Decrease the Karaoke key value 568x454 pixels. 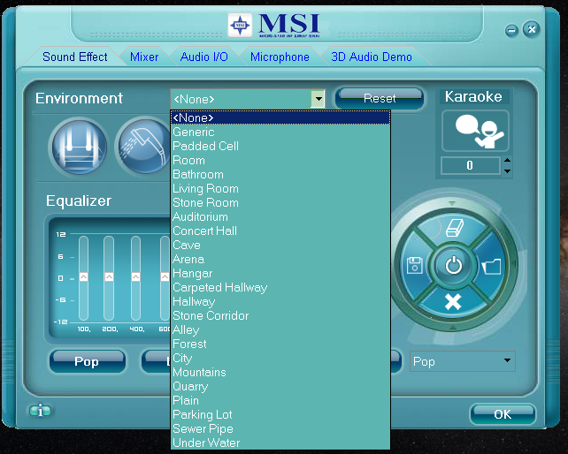(x=508, y=170)
